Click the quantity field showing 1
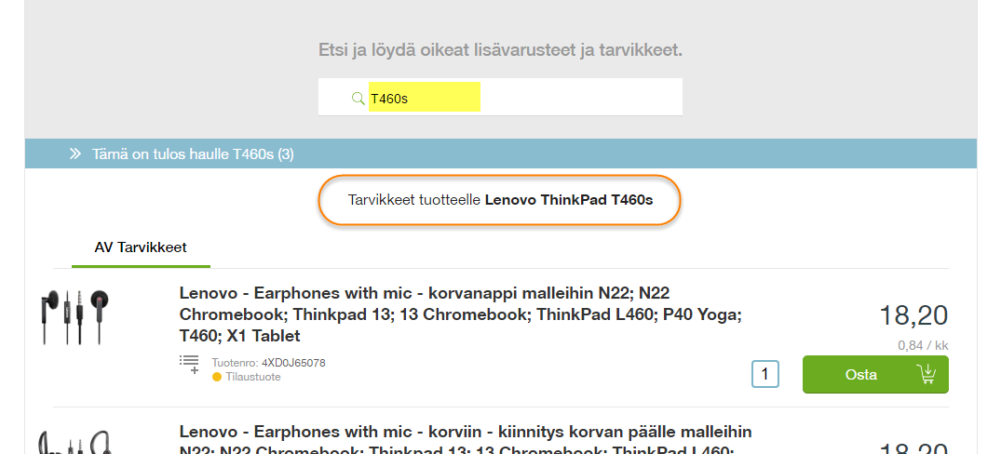 click(x=764, y=374)
